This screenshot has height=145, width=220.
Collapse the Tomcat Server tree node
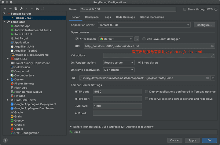click(4, 14)
